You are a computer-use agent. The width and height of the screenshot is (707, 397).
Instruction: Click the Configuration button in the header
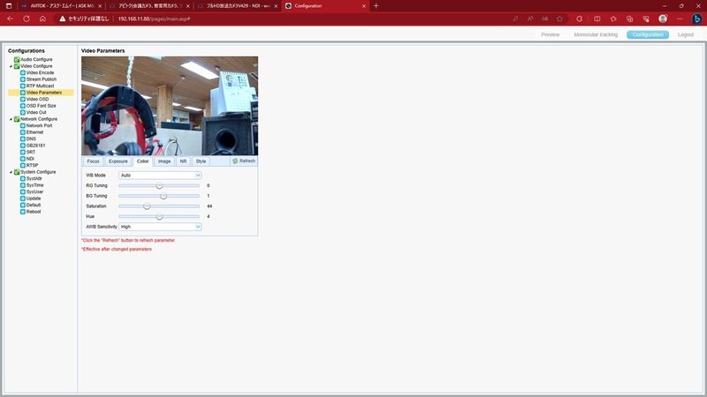click(x=648, y=34)
